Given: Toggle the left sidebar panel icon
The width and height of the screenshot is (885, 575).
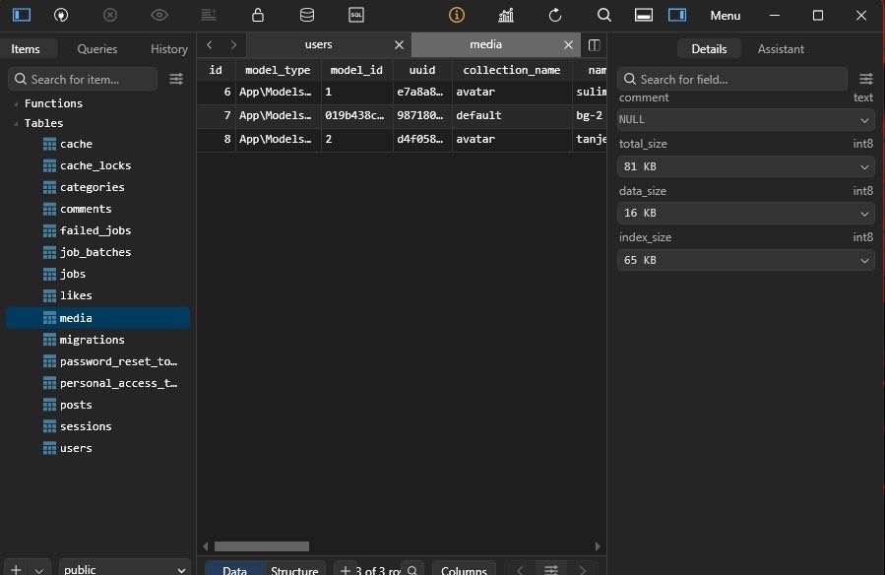Looking at the screenshot, I should tap(22, 15).
